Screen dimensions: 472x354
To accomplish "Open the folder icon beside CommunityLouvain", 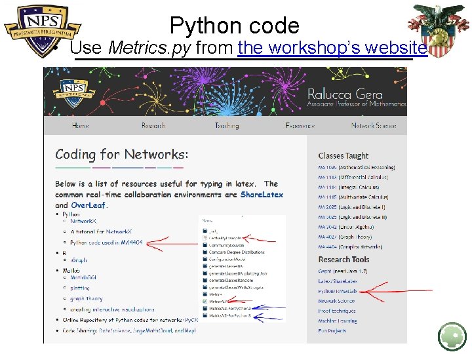I will (205, 245).
